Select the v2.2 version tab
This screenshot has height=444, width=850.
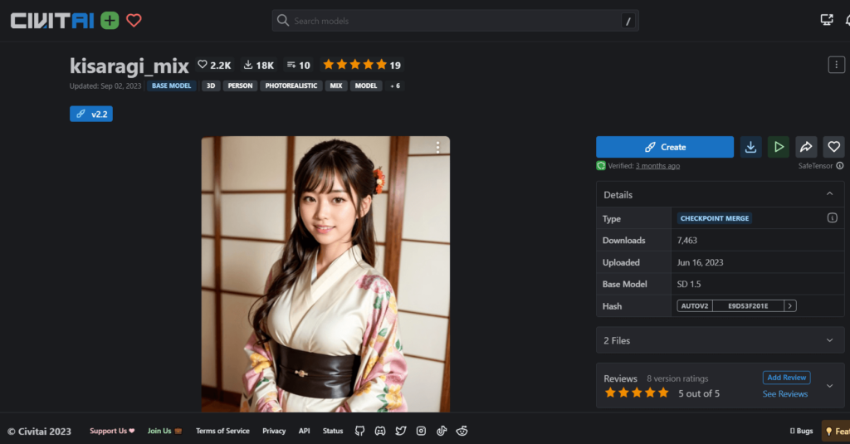point(91,114)
